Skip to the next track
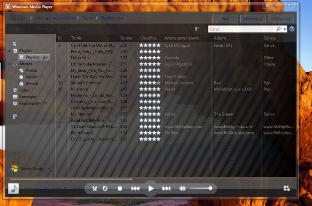Image resolution: width=312 pixels, height=206 pixels. point(166,188)
